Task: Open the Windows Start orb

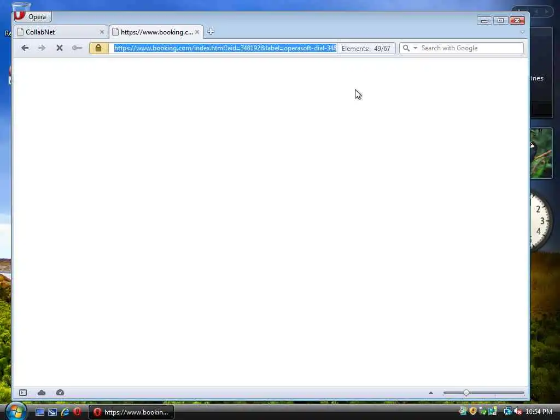Action: pos(16,411)
